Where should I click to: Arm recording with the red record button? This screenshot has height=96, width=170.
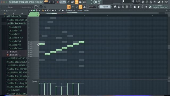pos(58,2)
